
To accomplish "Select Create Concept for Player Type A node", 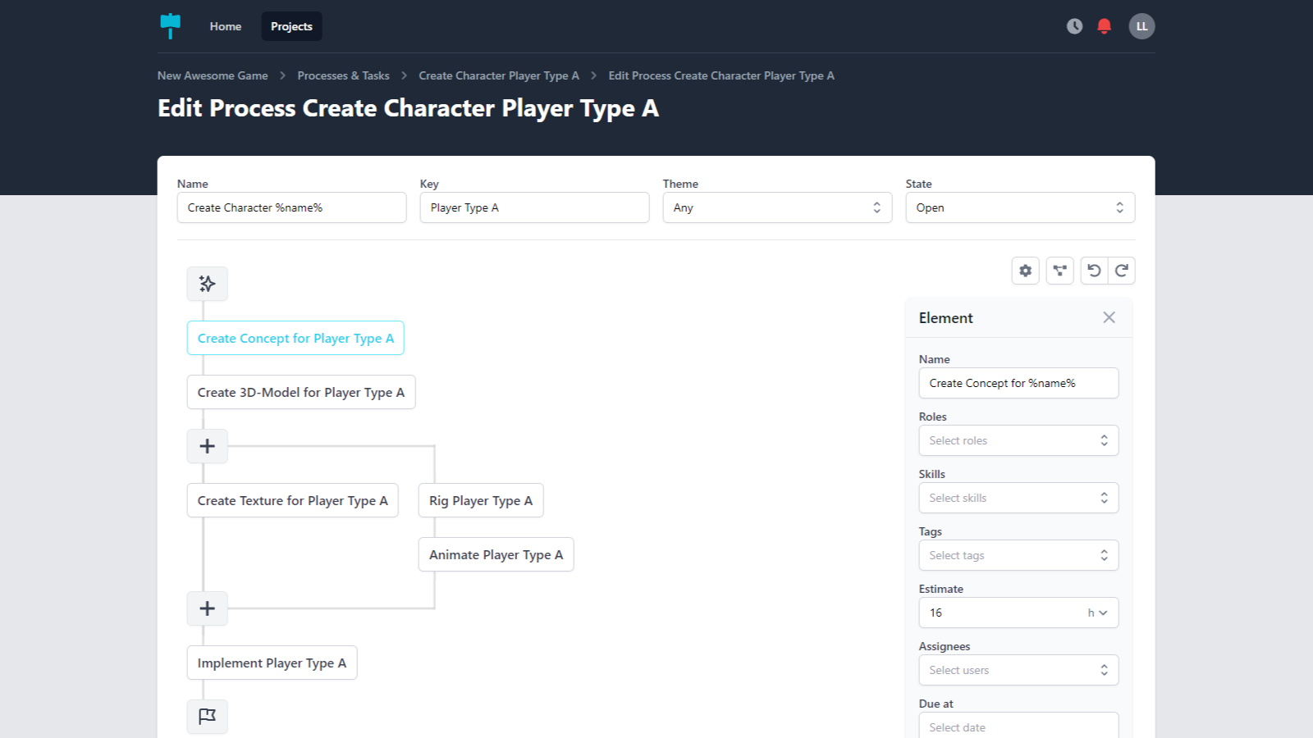I will 295,338.
